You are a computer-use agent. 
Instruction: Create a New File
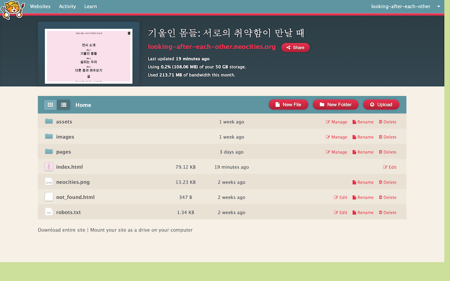tap(288, 105)
